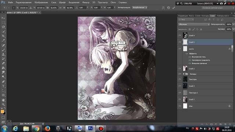Select the Eraser tool
This screenshot has width=235, height=132.
point(3,63)
